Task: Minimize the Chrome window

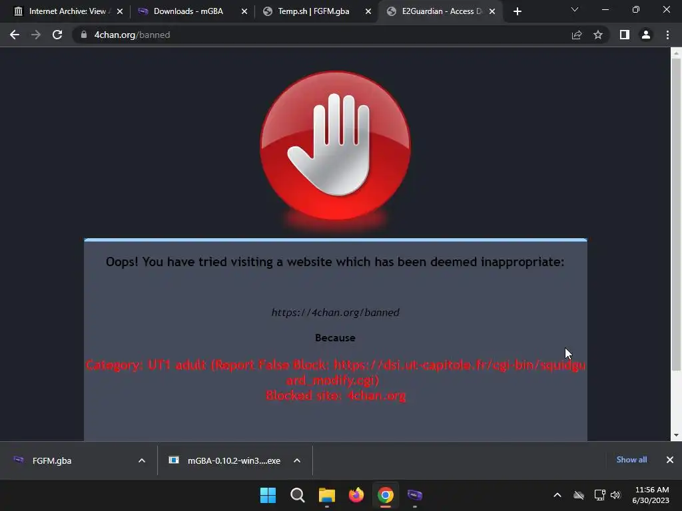Action: click(605, 9)
